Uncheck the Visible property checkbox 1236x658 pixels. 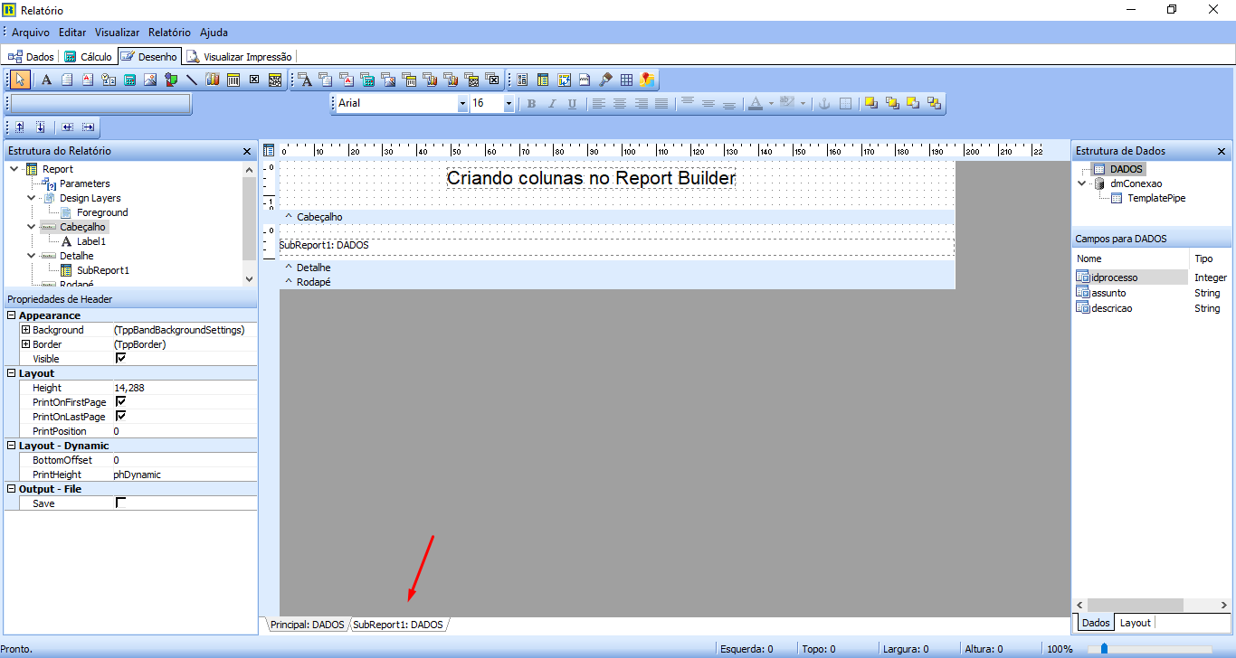click(120, 359)
